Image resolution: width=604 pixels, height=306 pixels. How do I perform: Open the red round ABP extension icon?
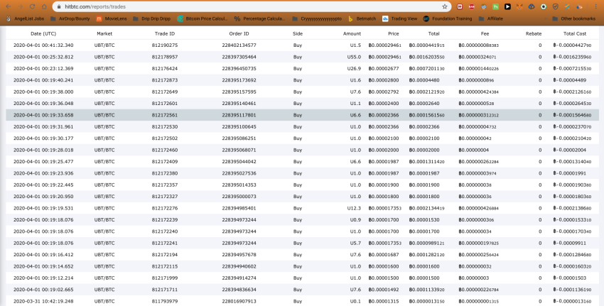pyautogui.click(x=472, y=6)
